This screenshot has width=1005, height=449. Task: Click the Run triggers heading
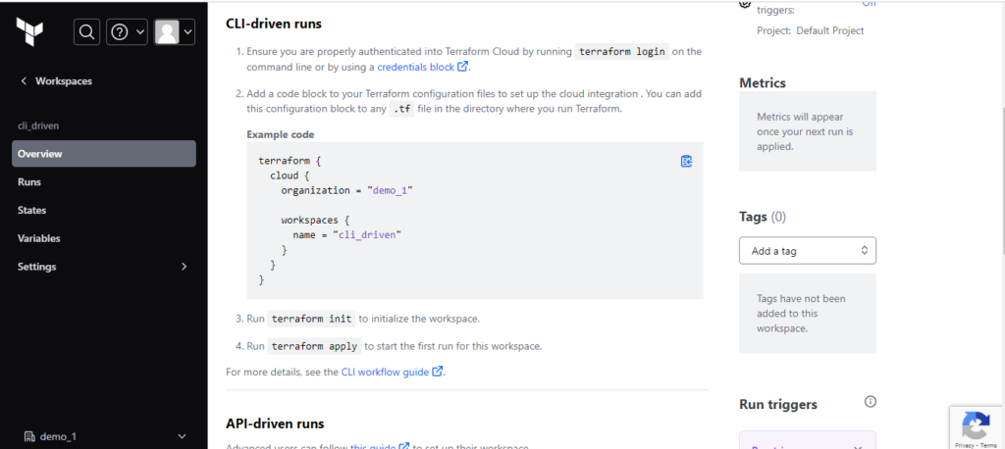click(778, 405)
